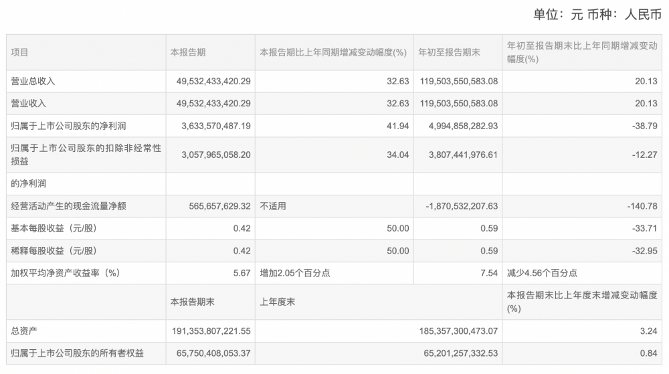Click the 上年度末 sub-header

pos(277,302)
